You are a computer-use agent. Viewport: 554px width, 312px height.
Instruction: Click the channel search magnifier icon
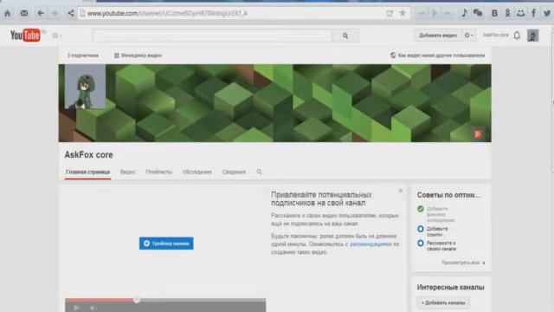(x=260, y=172)
